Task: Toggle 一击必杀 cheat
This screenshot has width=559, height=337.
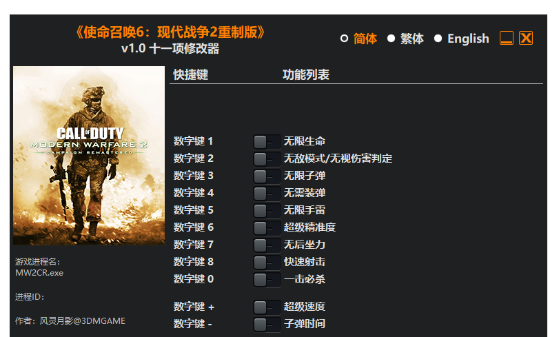Action: (x=267, y=279)
